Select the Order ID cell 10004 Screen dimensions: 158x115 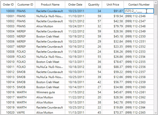[8, 31]
